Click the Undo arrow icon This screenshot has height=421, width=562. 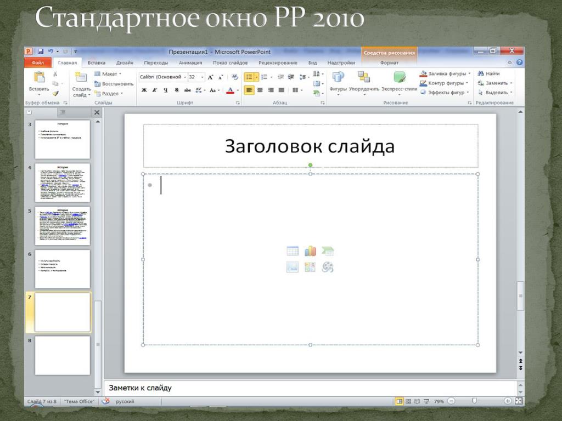coord(50,52)
